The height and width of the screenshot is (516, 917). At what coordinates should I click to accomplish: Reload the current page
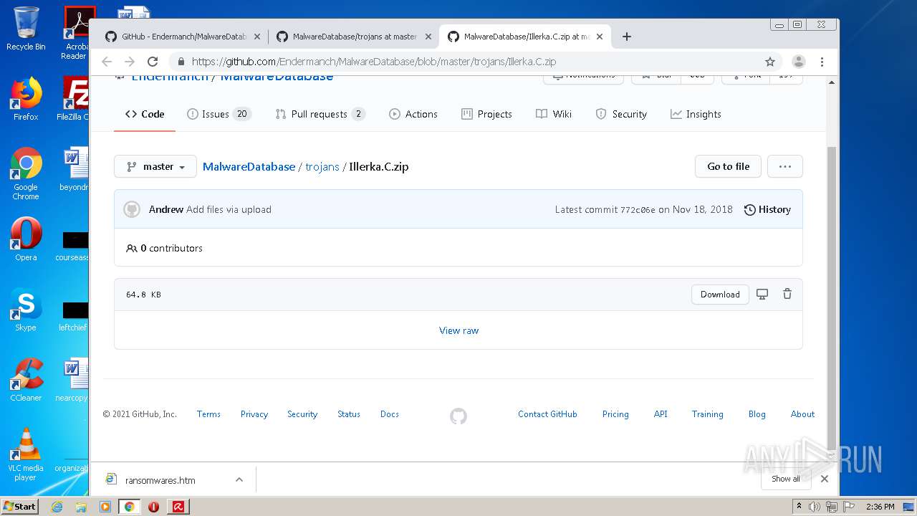pos(153,62)
